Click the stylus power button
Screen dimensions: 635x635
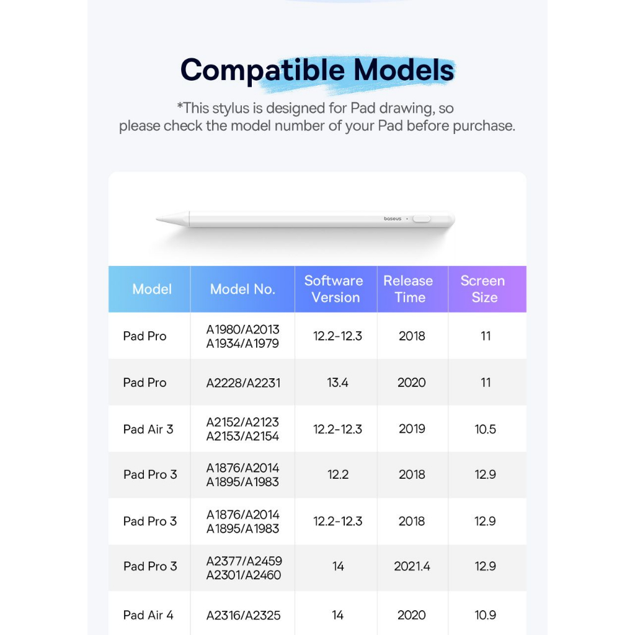pos(421,219)
